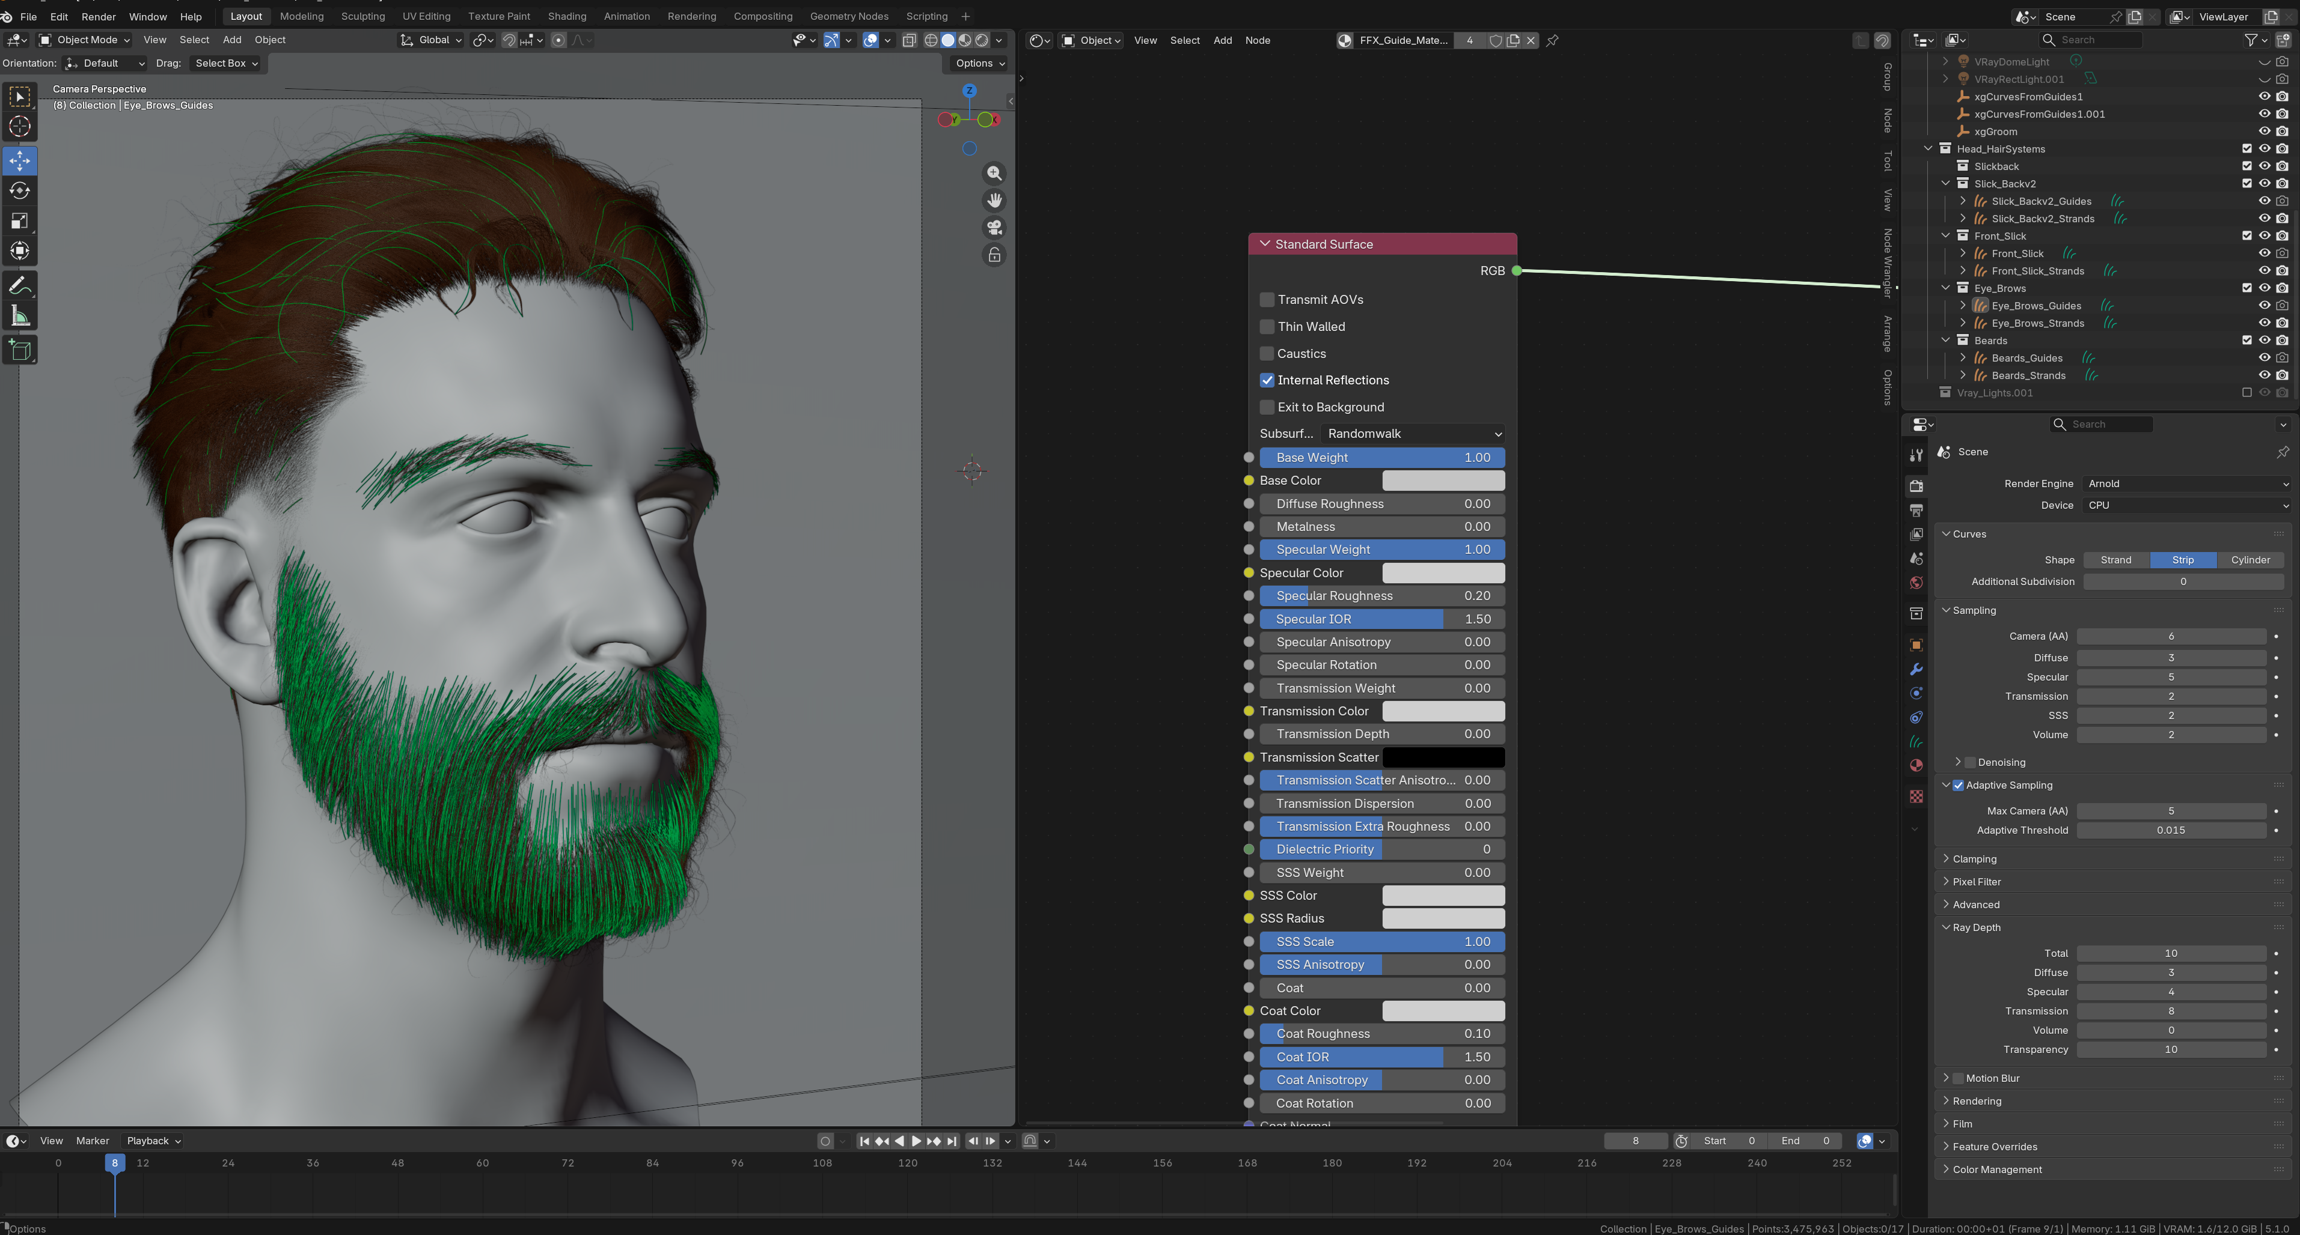Switch viewport to rendered shading
The height and width of the screenshot is (1235, 2300).
point(982,40)
